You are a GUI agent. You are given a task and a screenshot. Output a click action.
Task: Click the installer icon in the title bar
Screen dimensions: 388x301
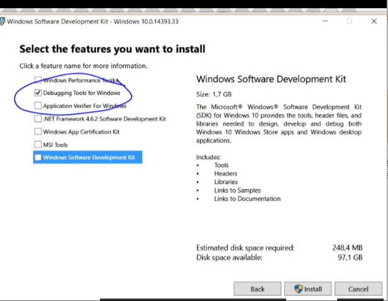point(3,21)
